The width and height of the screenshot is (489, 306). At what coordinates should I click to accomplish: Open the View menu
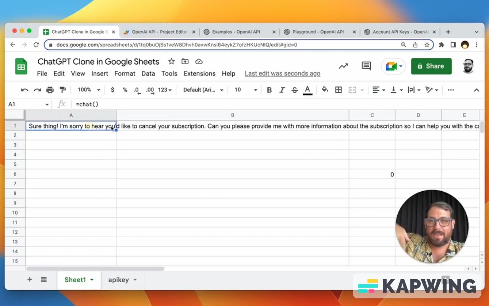[78, 73]
